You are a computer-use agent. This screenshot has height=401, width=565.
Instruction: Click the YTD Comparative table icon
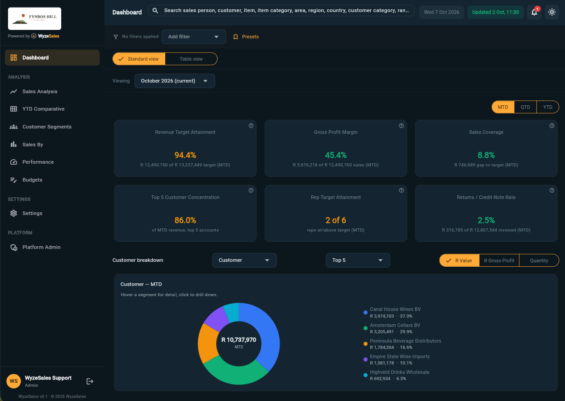pos(13,109)
